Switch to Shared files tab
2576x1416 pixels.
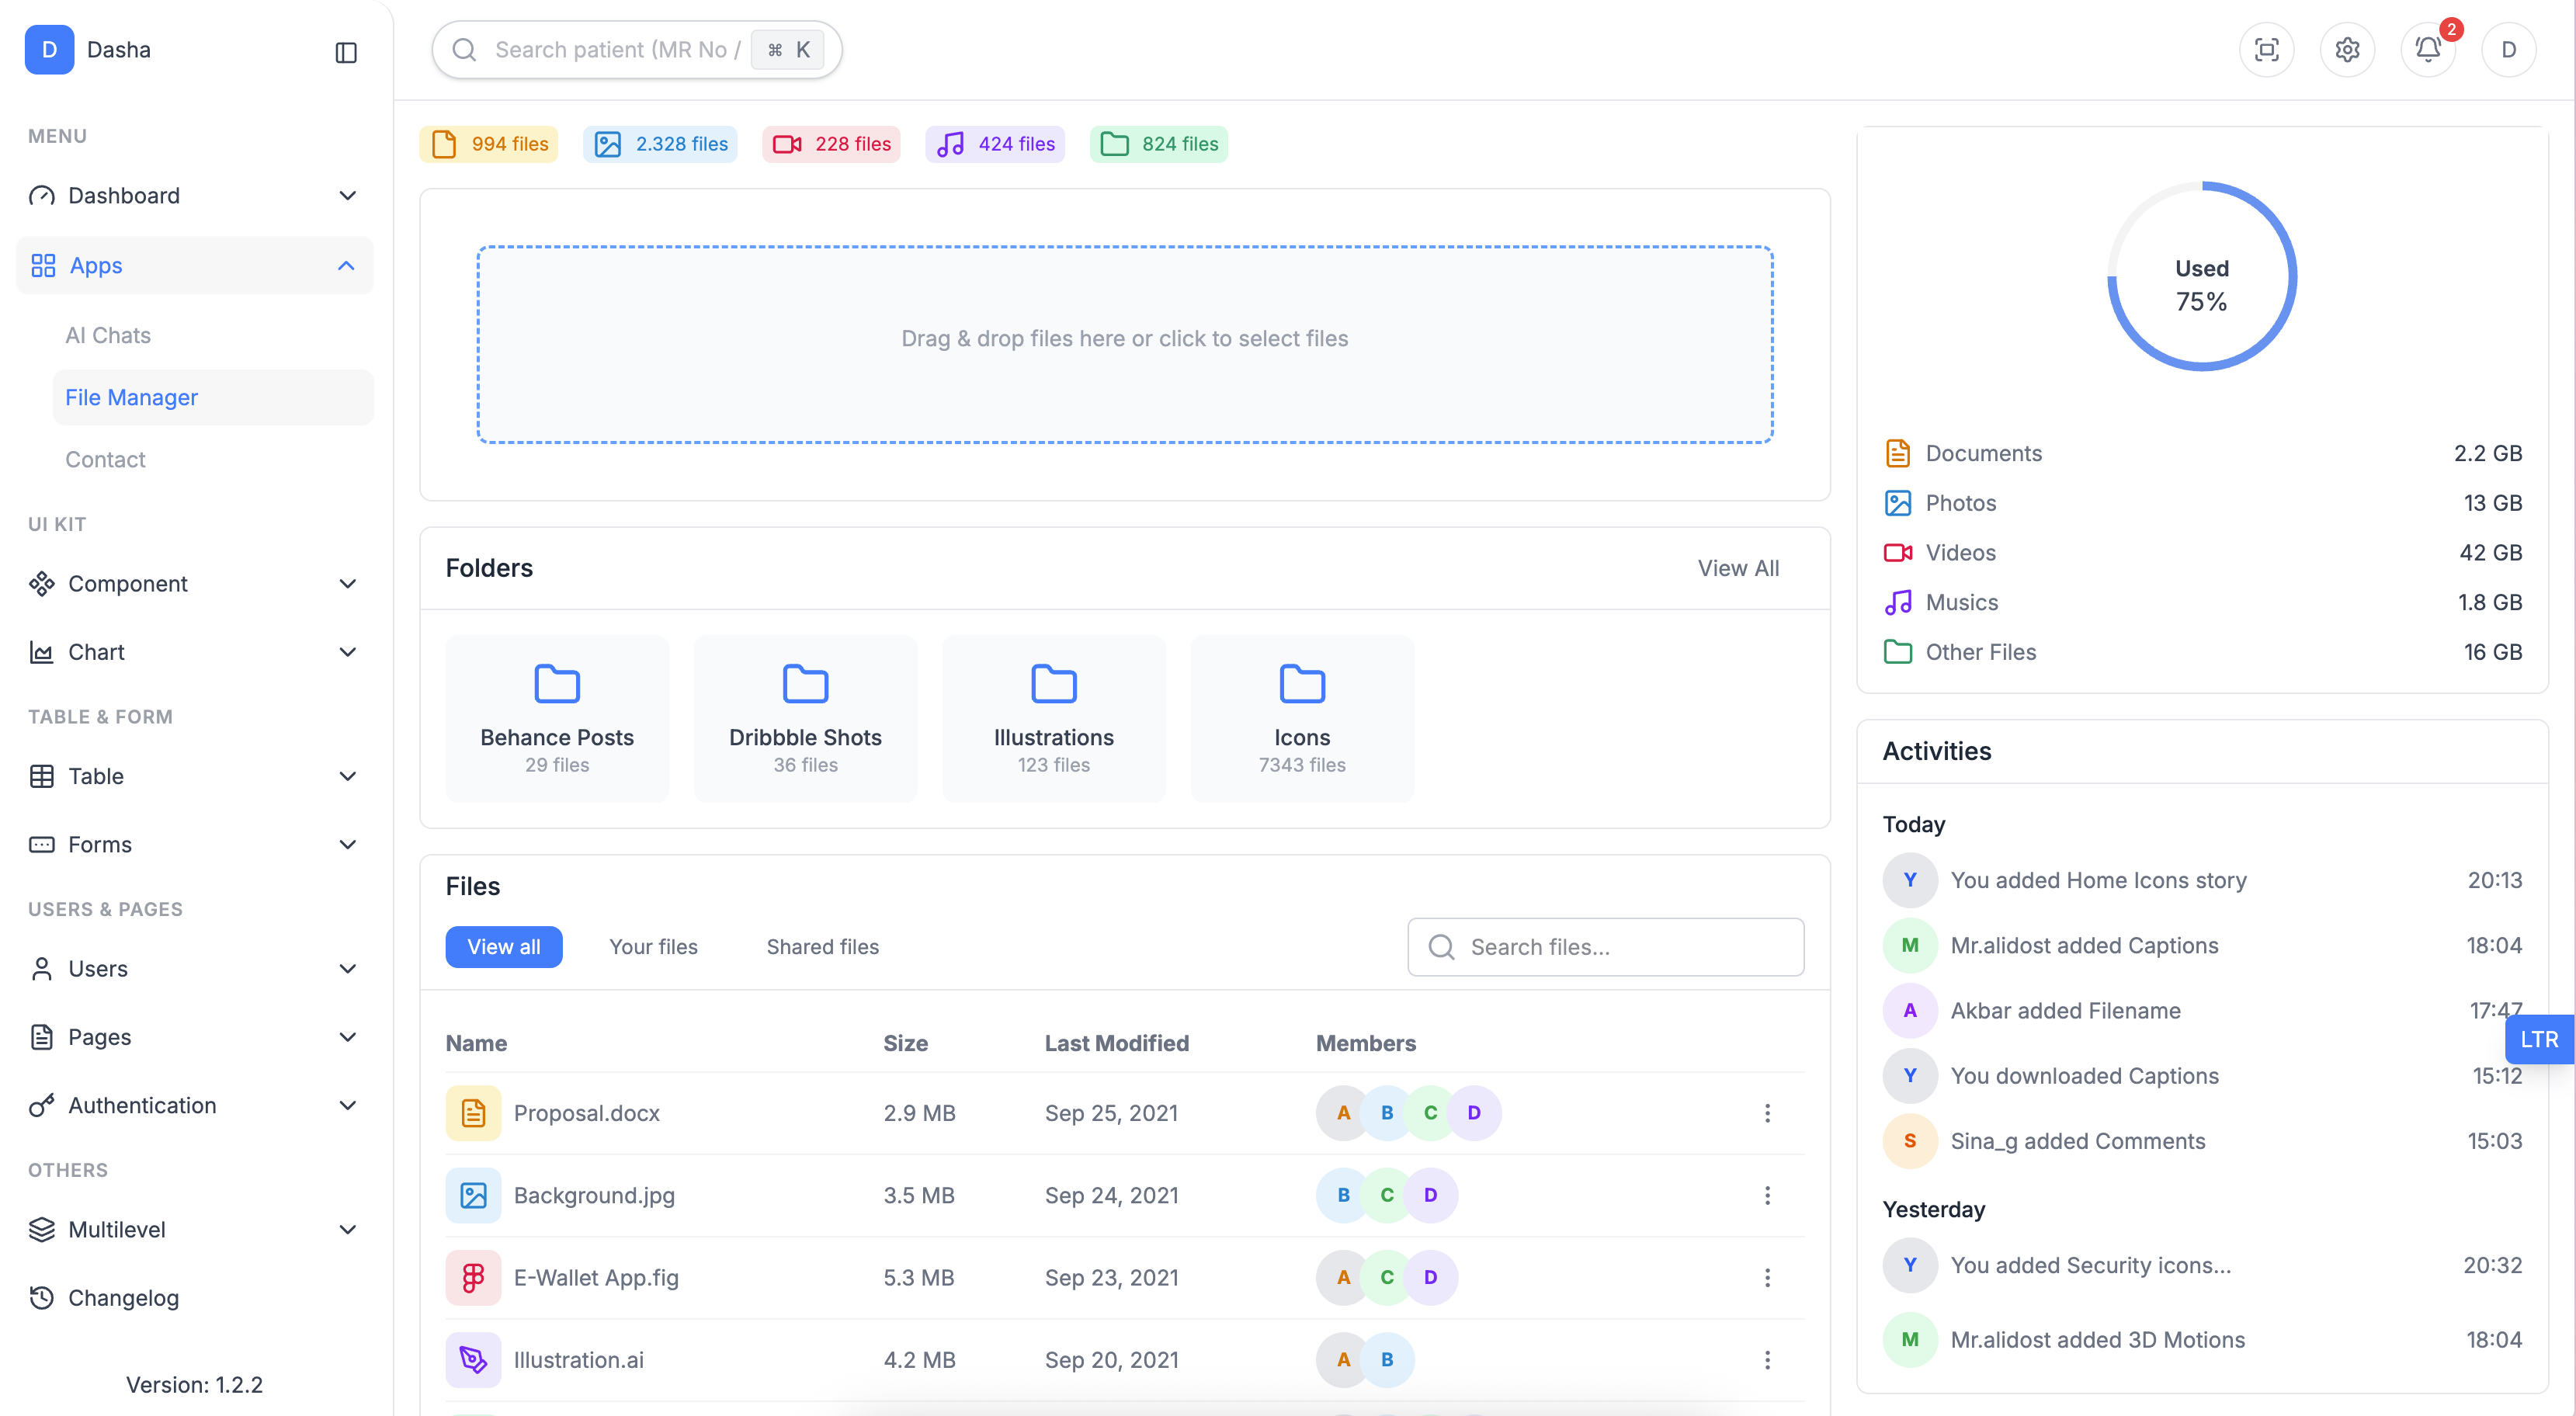coord(822,946)
